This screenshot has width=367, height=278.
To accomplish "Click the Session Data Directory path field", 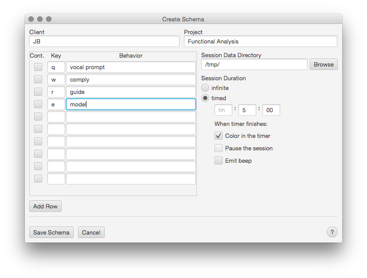I will click(x=254, y=64).
